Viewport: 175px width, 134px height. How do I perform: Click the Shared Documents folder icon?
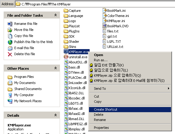pyautogui.click(x=10, y=89)
